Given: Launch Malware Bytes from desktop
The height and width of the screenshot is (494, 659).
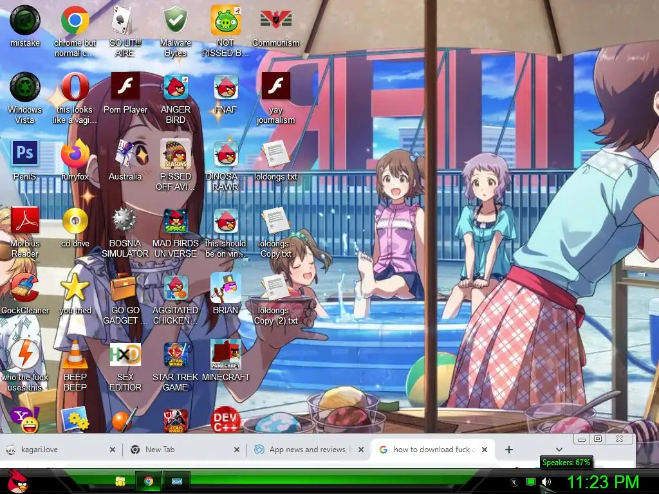Looking at the screenshot, I should coord(175,32).
